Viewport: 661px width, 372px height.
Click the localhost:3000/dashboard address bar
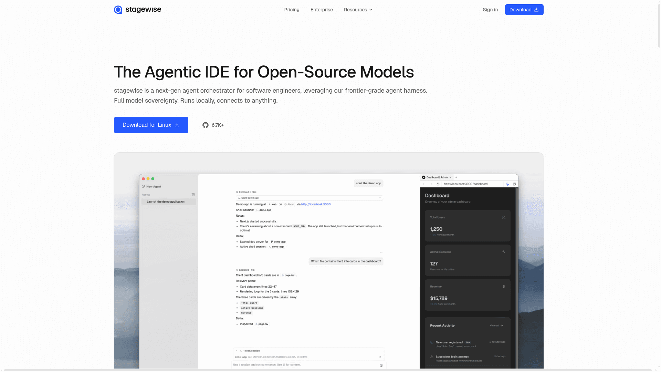pyautogui.click(x=472, y=184)
